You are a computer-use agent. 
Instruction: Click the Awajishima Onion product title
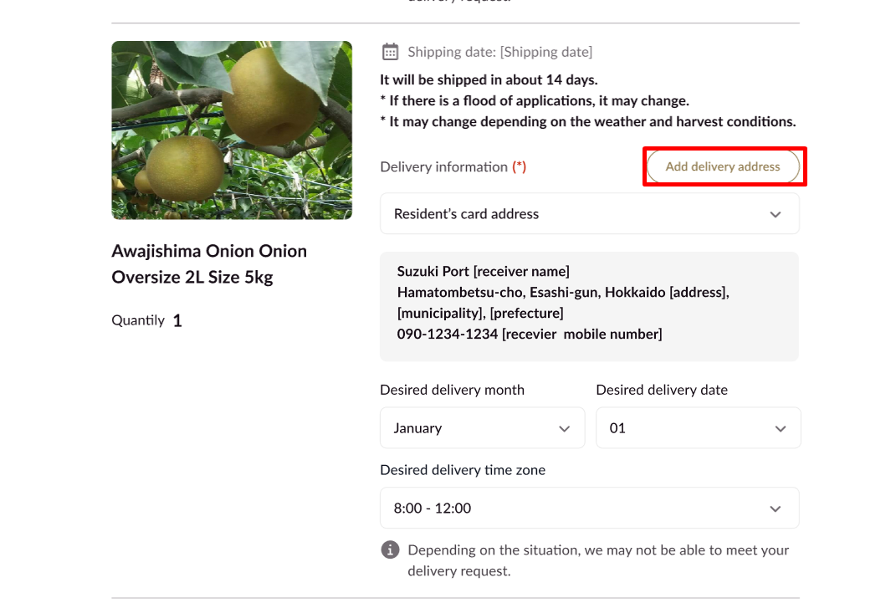pyautogui.click(x=209, y=263)
